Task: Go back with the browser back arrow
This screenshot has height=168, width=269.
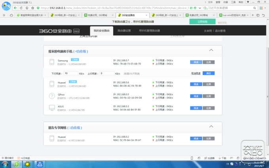Action: pos(15,8)
